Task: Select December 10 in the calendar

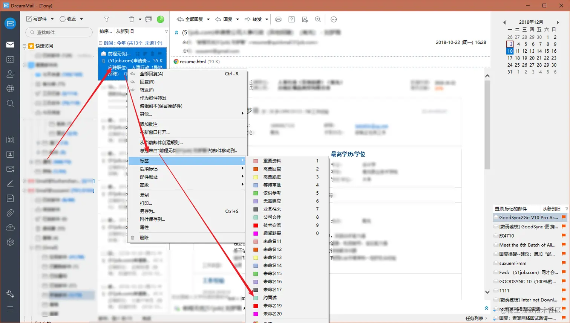Action: [510, 51]
